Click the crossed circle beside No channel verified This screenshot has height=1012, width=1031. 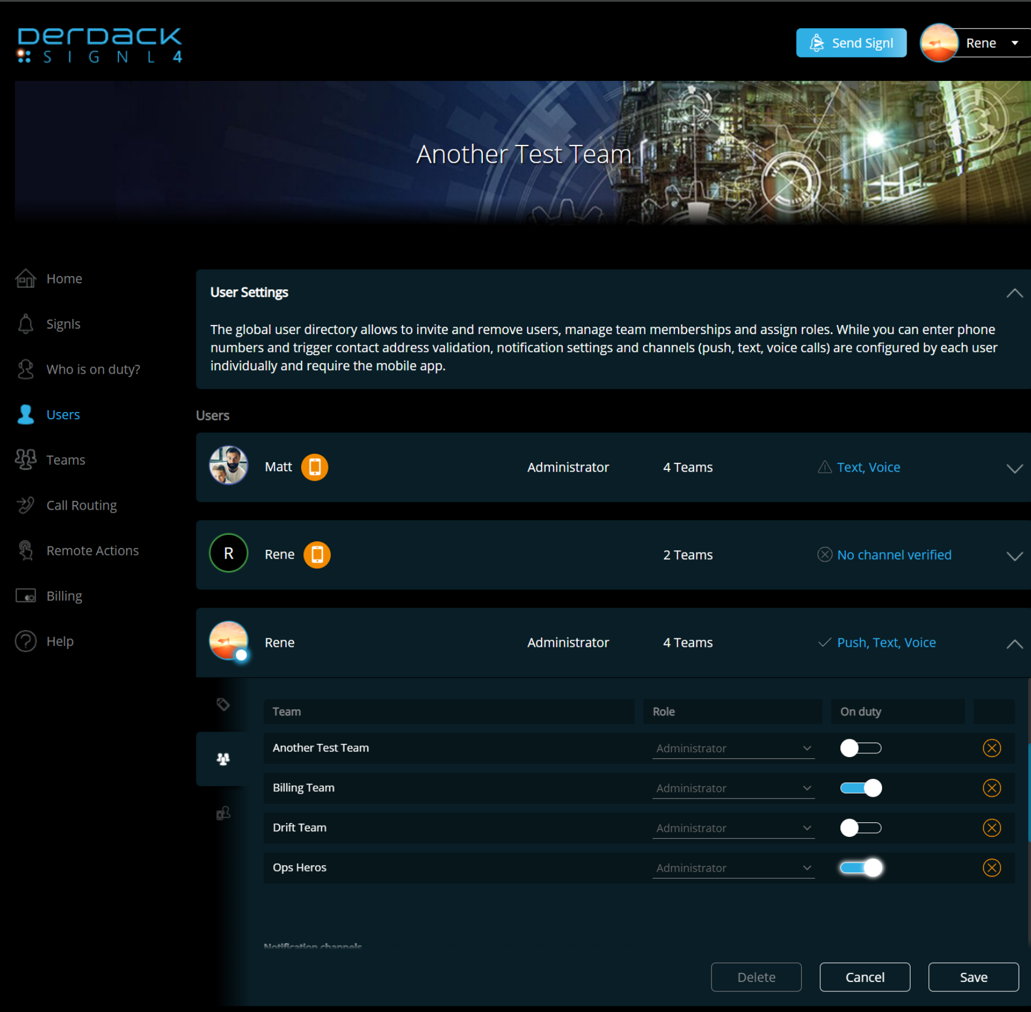(x=825, y=555)
